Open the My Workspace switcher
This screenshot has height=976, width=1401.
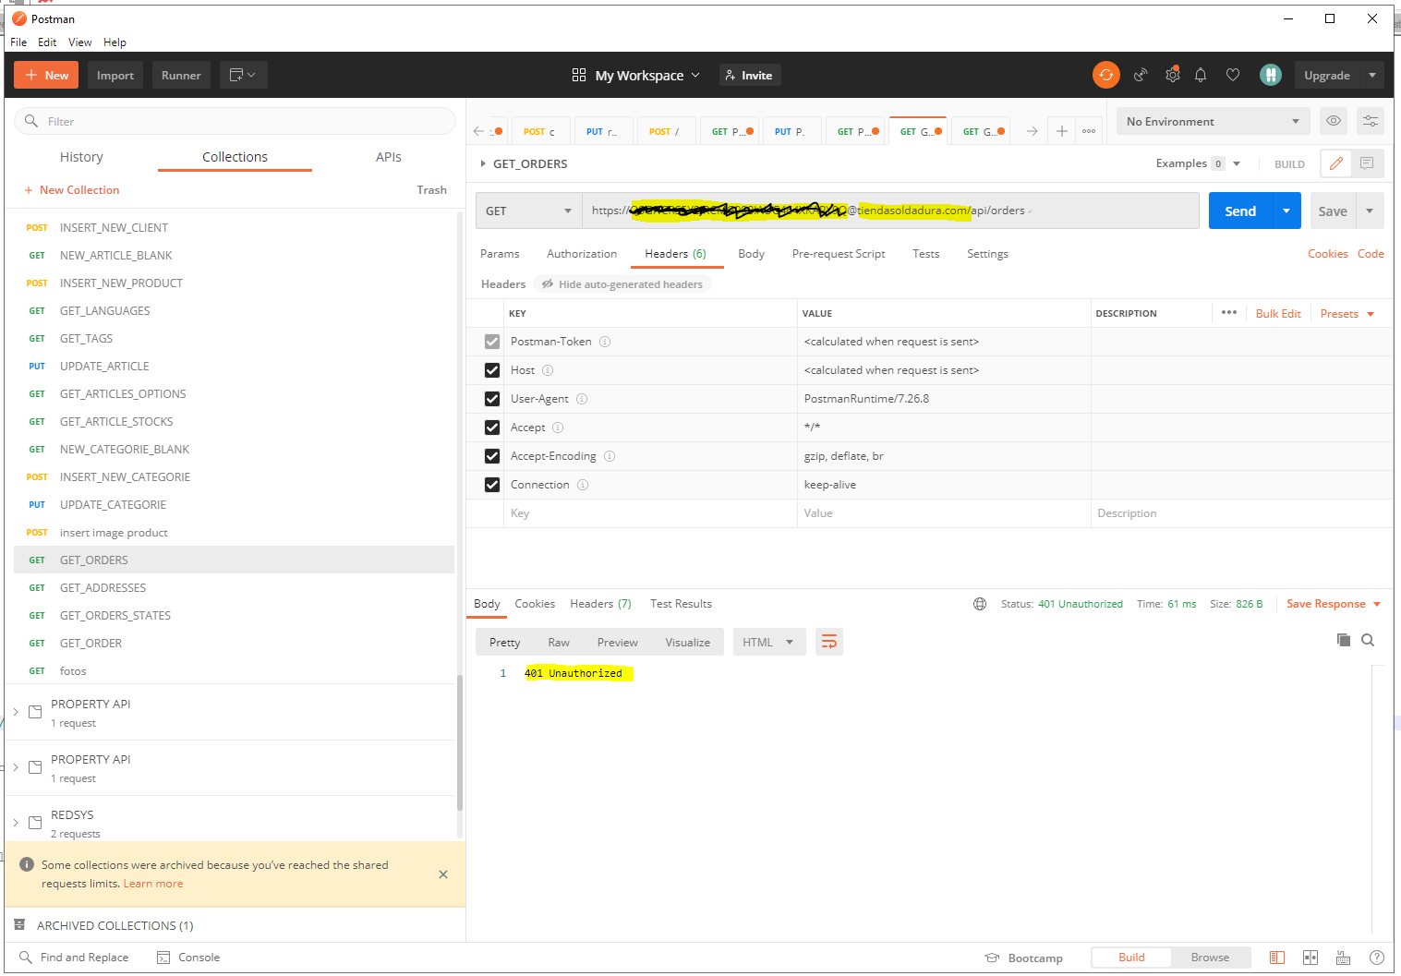tap(636, 75)
